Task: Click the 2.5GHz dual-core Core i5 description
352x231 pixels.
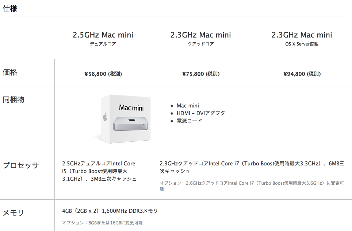Action: tap(99, 171)
